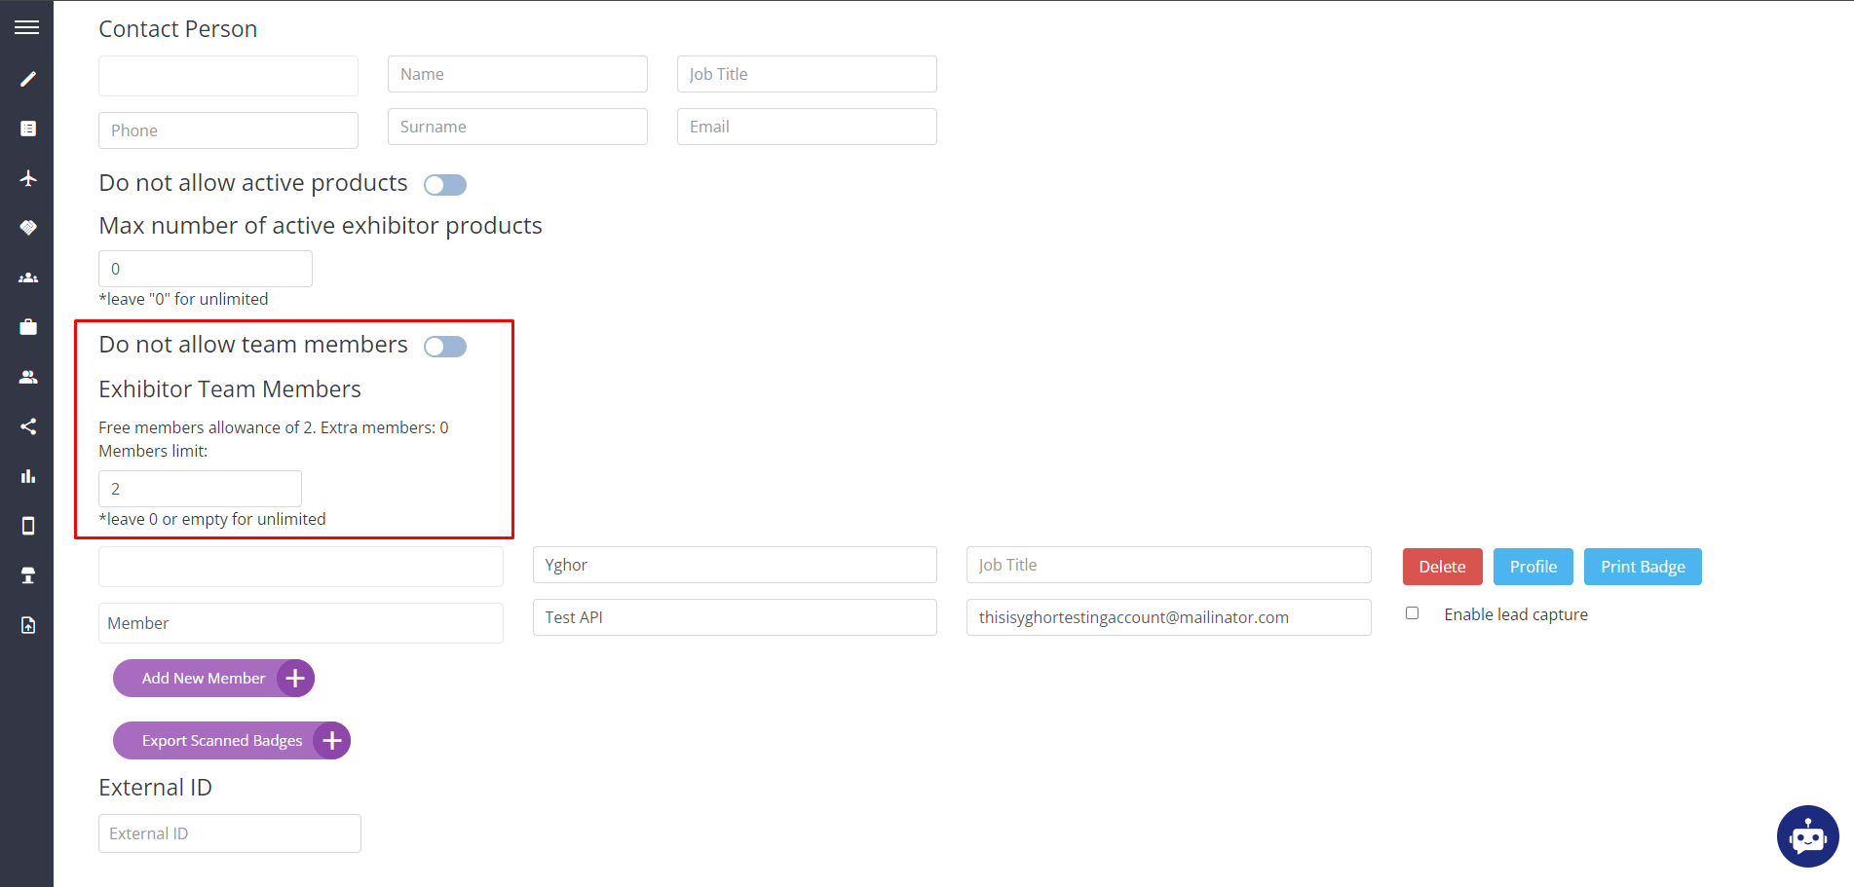
Task: Click the Print Badge button
Action: (x=1643, y=566)
